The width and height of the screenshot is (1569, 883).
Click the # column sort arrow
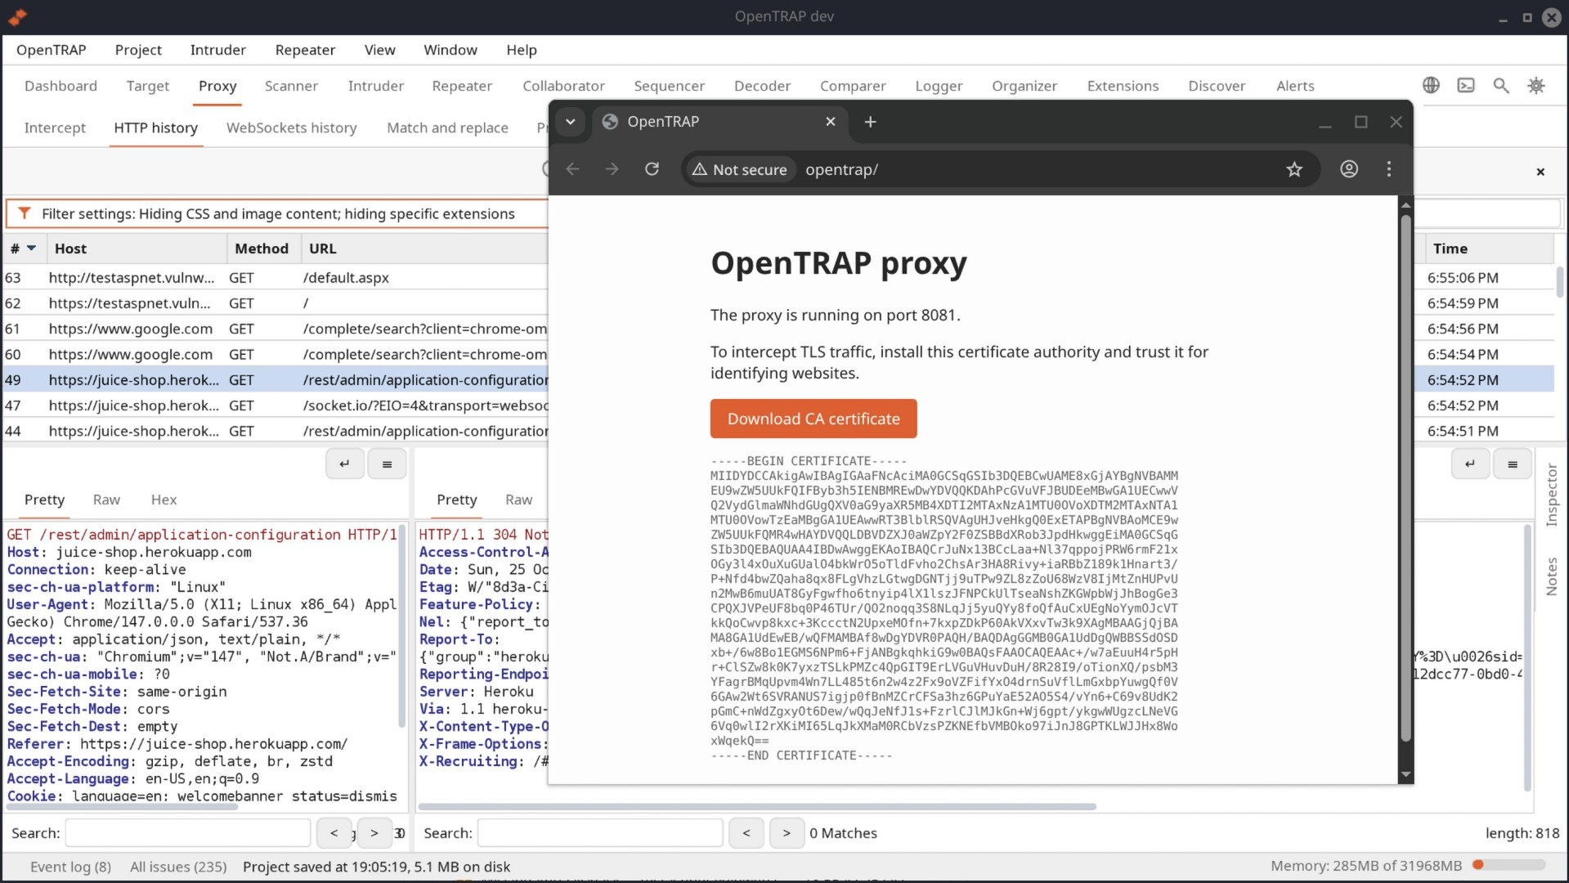[x=31, y=248]
